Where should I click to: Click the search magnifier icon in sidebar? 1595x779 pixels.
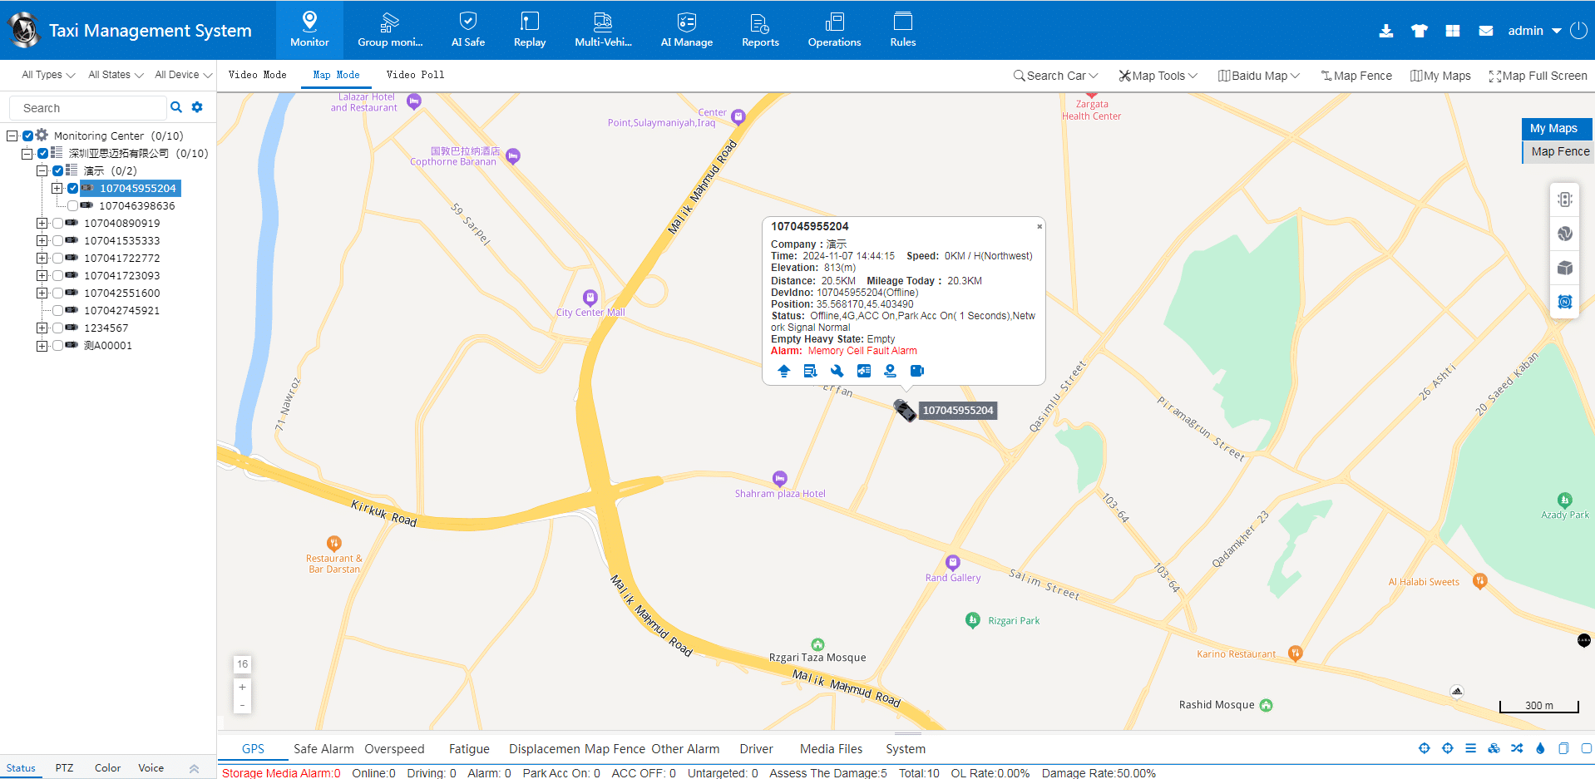(176, 107)
